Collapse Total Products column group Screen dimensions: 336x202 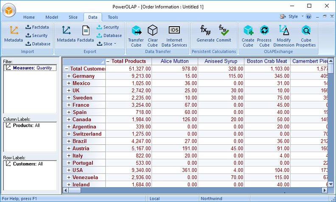108,61
